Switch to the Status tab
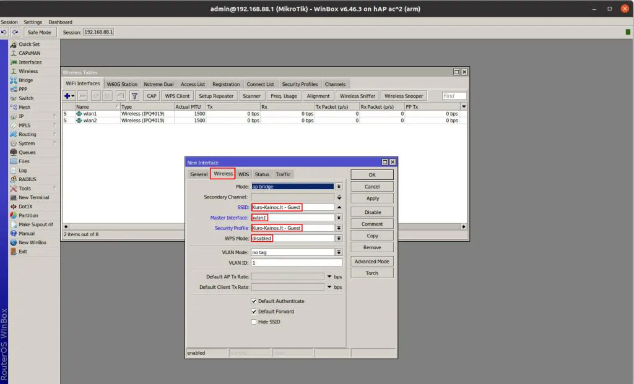The height and width of the screenshot is (384, 634). 262,174
